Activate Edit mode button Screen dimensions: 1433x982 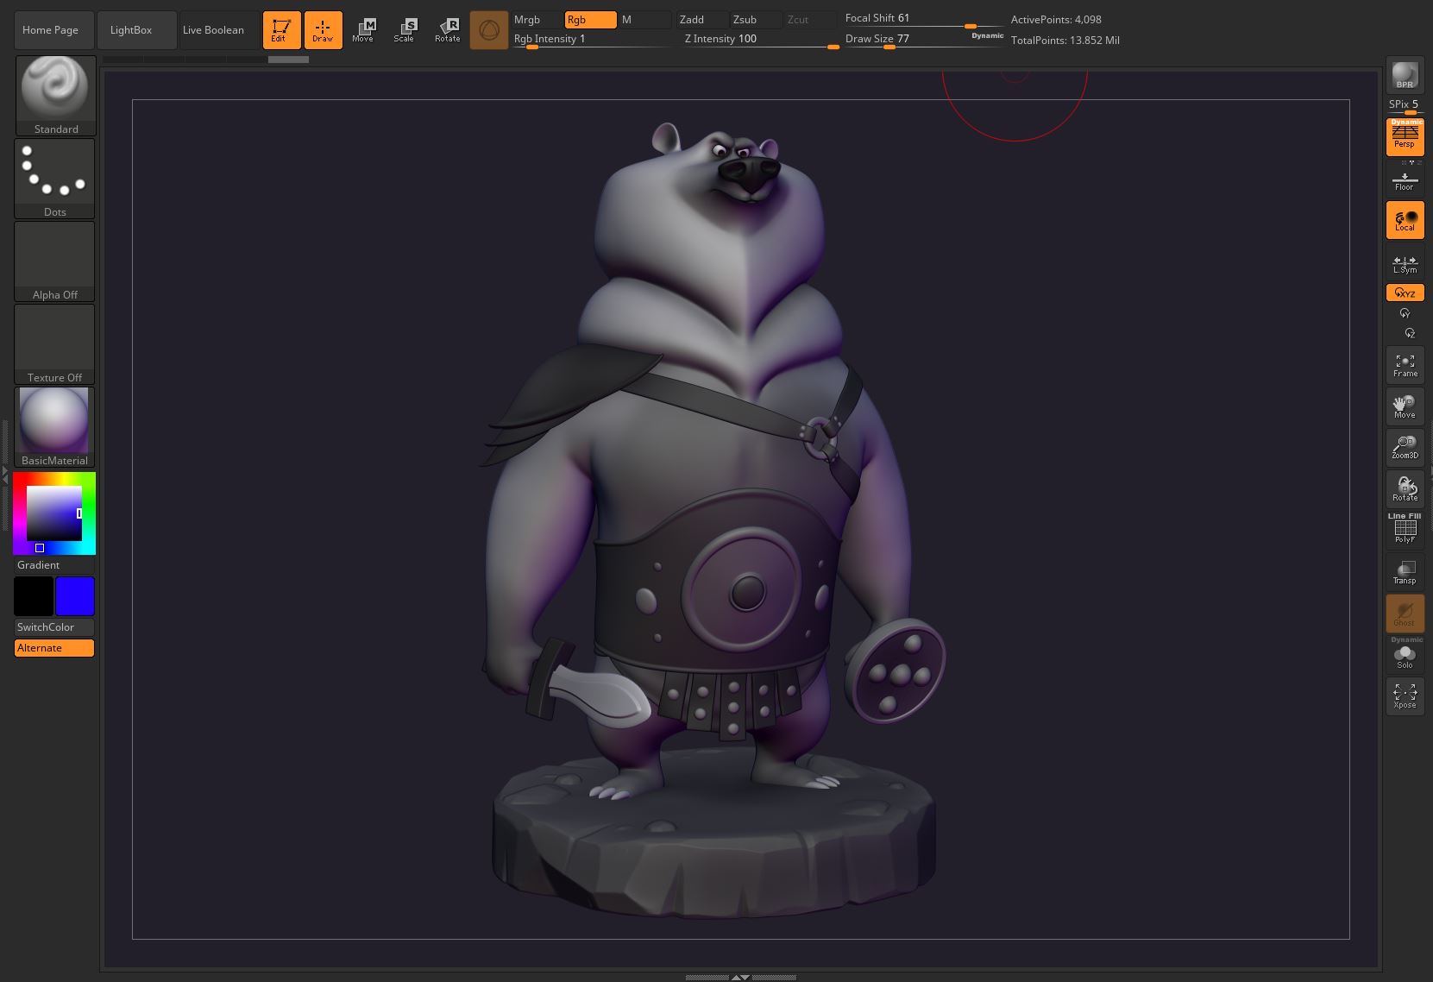click(x=281, y=30)
